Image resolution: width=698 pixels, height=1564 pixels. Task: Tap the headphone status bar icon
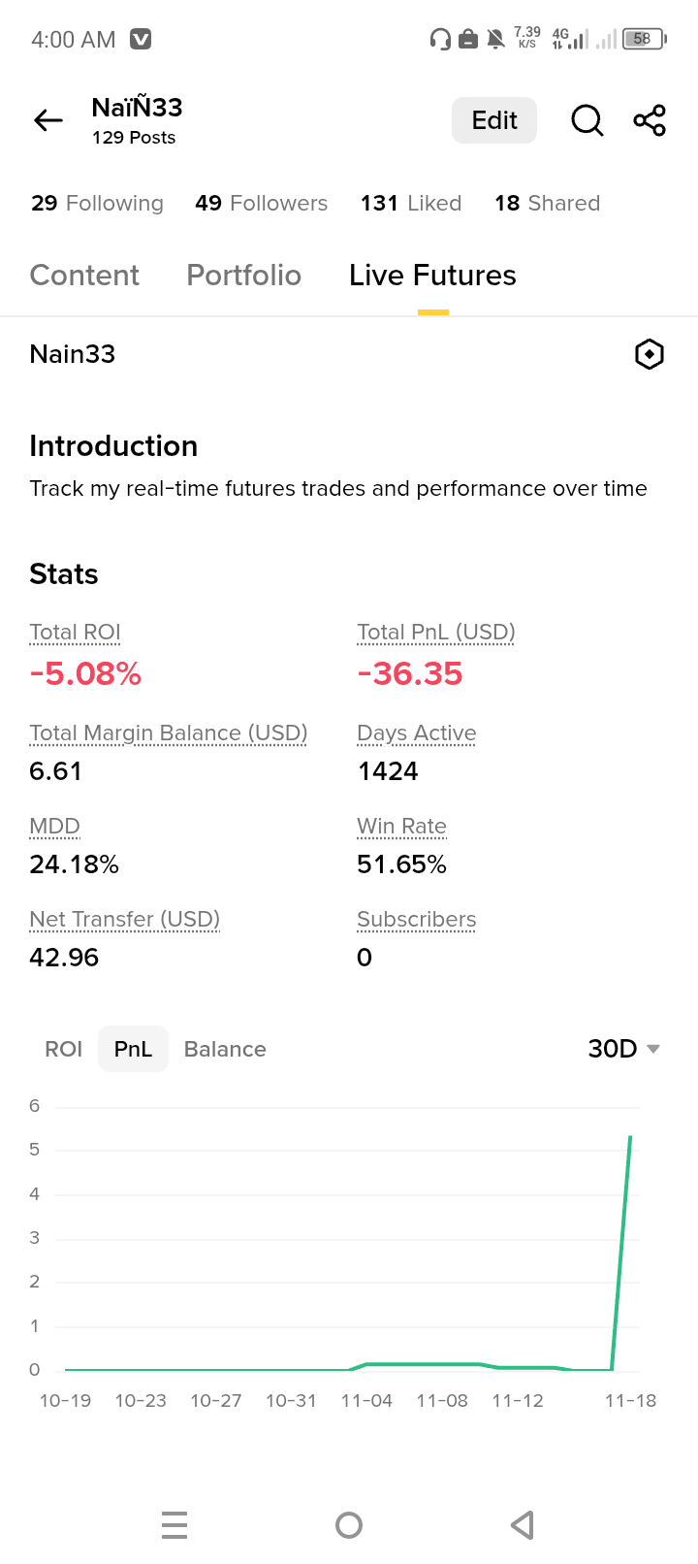click(440, 39)
